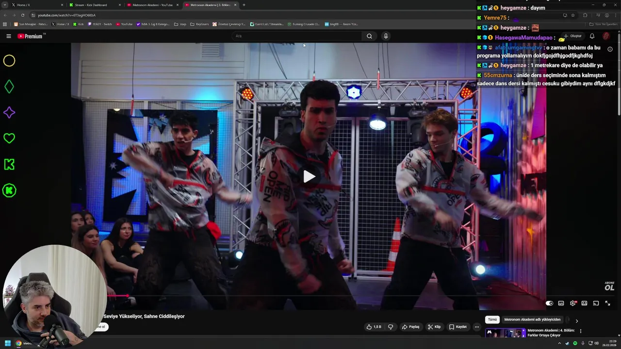This screenshot has width=621, height=349.
Task: Click the address bar URL
Action: (x=66, y=15)
